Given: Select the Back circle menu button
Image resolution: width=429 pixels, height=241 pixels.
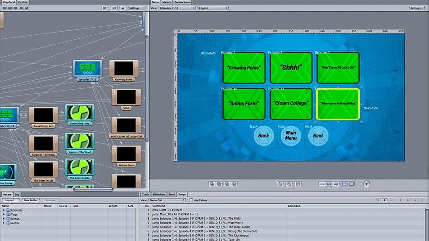Looking at the screenshot, I should coord(264,136).
